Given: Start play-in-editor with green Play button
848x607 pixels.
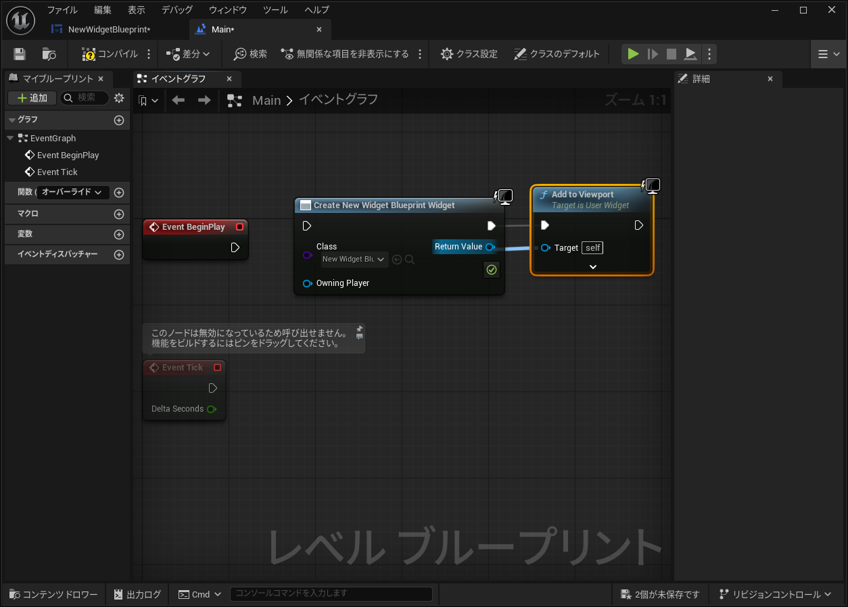Looking at the screenshot, I should (633, 54).
